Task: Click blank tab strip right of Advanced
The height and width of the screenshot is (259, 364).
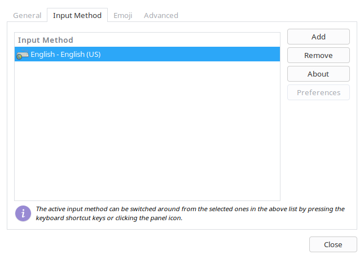Action: (x=271, y=15)
